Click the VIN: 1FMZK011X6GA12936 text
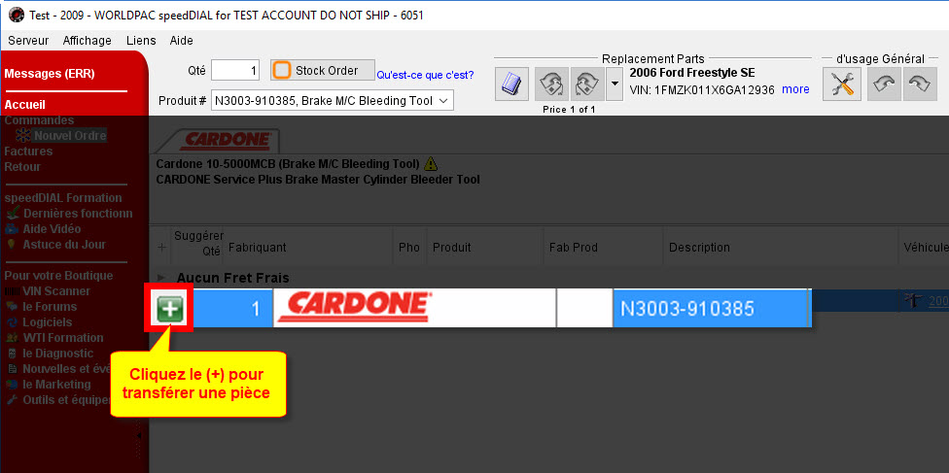The height and width of the screenshot is (473, 949). [702, 90]
